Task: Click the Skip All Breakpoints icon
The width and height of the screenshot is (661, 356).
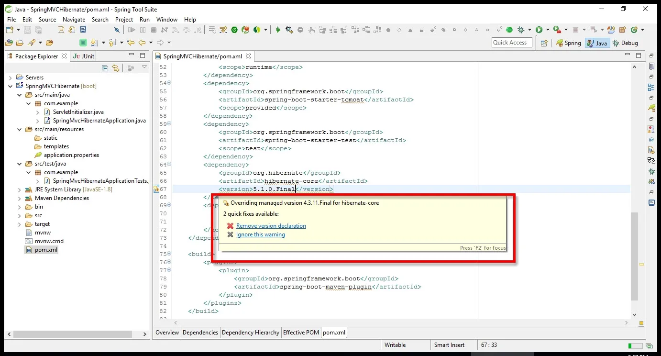Action: pos(116,30)
